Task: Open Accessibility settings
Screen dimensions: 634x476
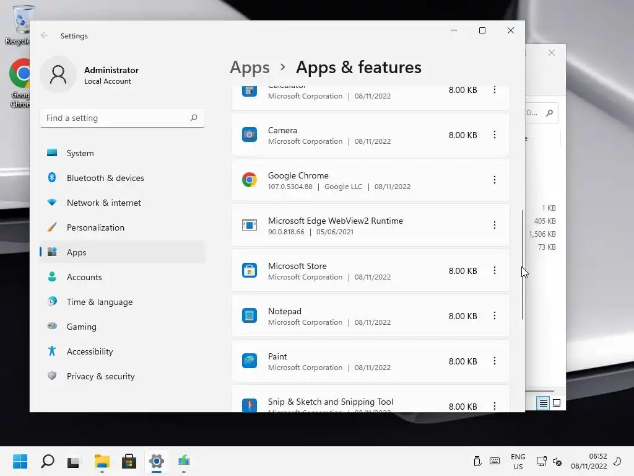Action: [123, 351]
